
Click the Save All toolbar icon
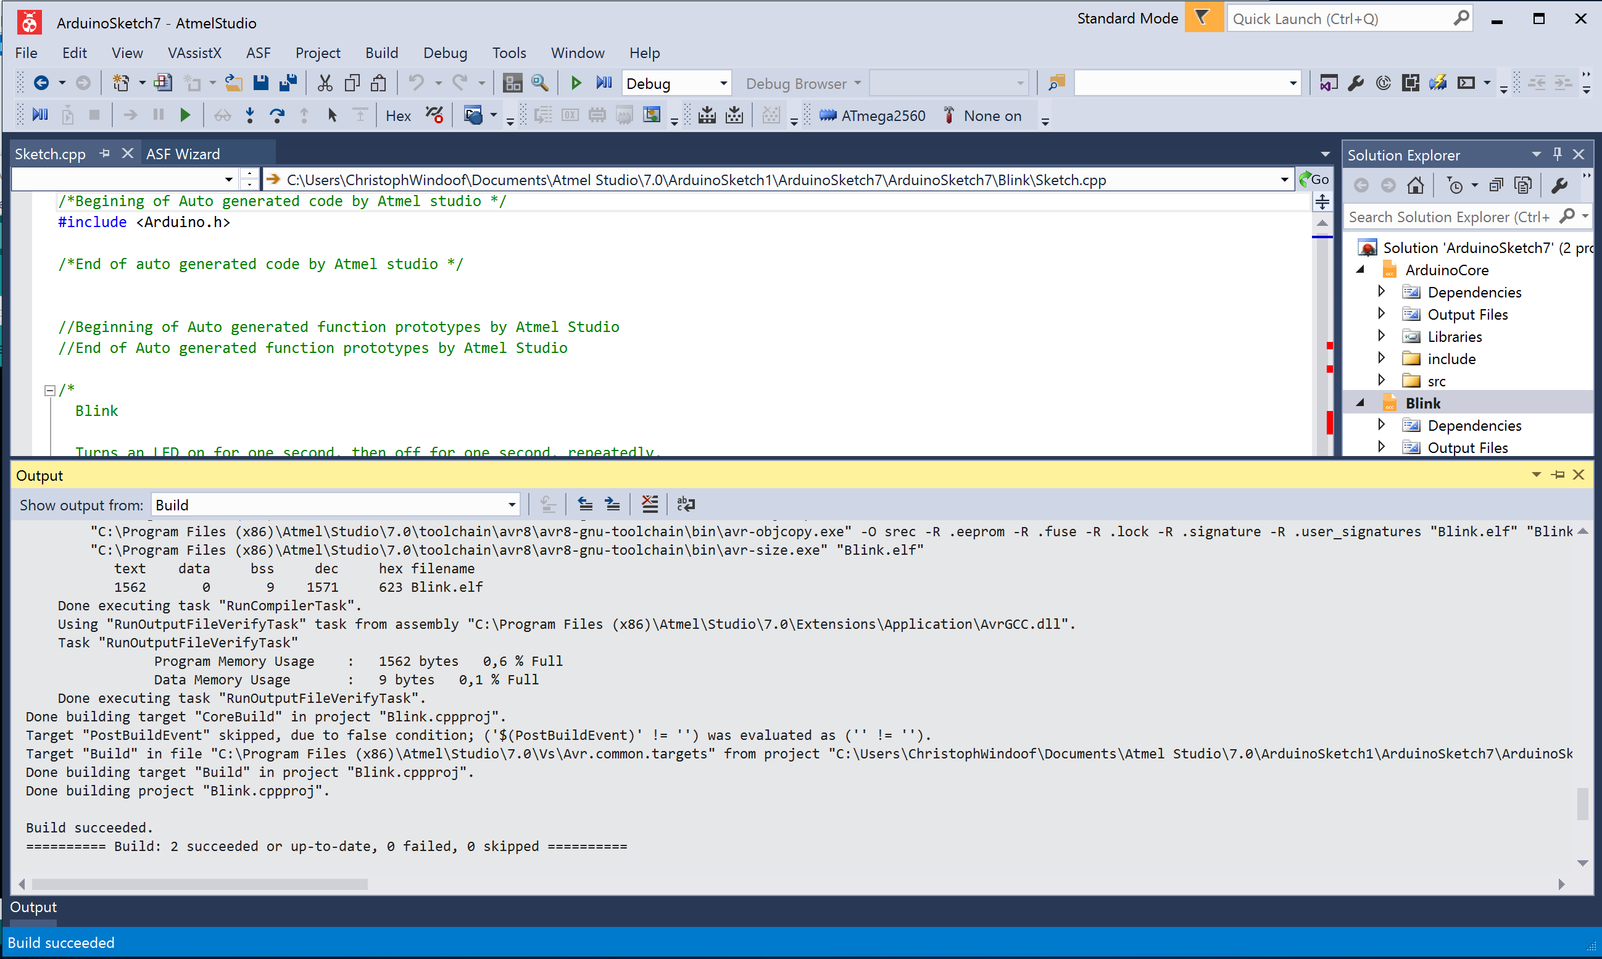tap(288, 83)
